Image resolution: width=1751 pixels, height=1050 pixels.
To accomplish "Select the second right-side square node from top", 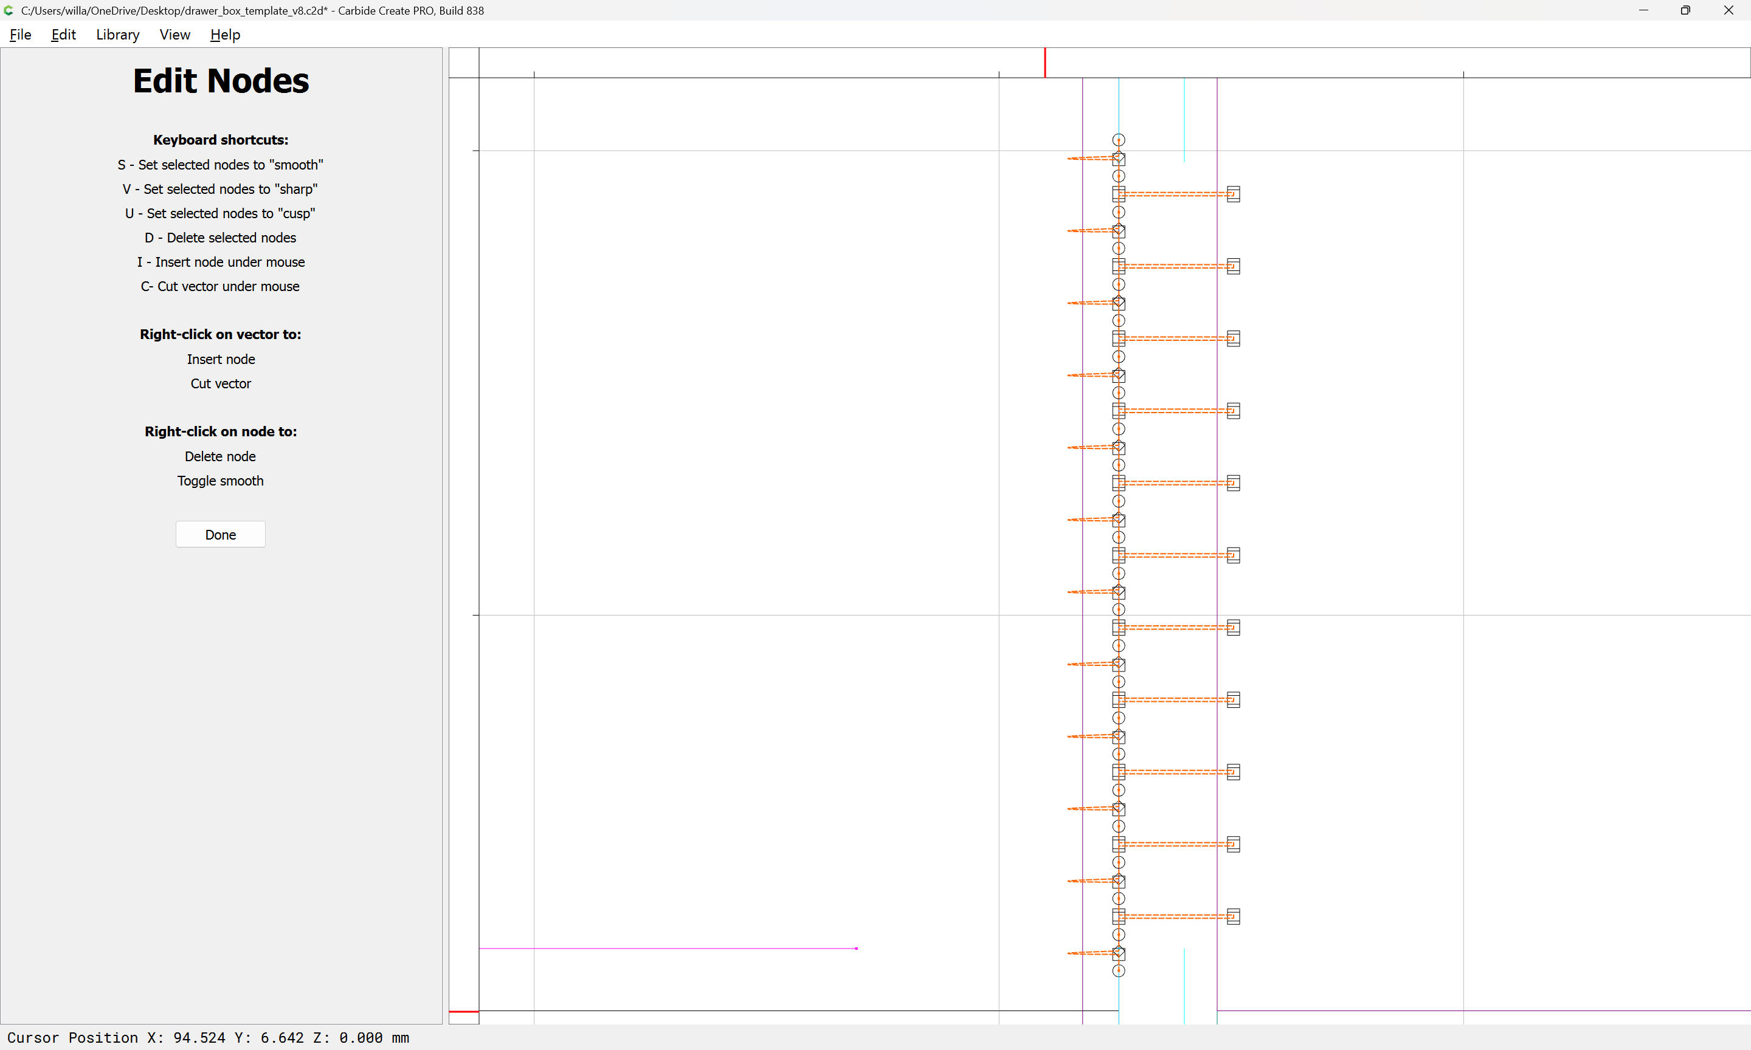I will click(x=1233, y=266).
